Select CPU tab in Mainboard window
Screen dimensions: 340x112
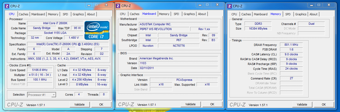pyautogui.click(x=123, y=14)
